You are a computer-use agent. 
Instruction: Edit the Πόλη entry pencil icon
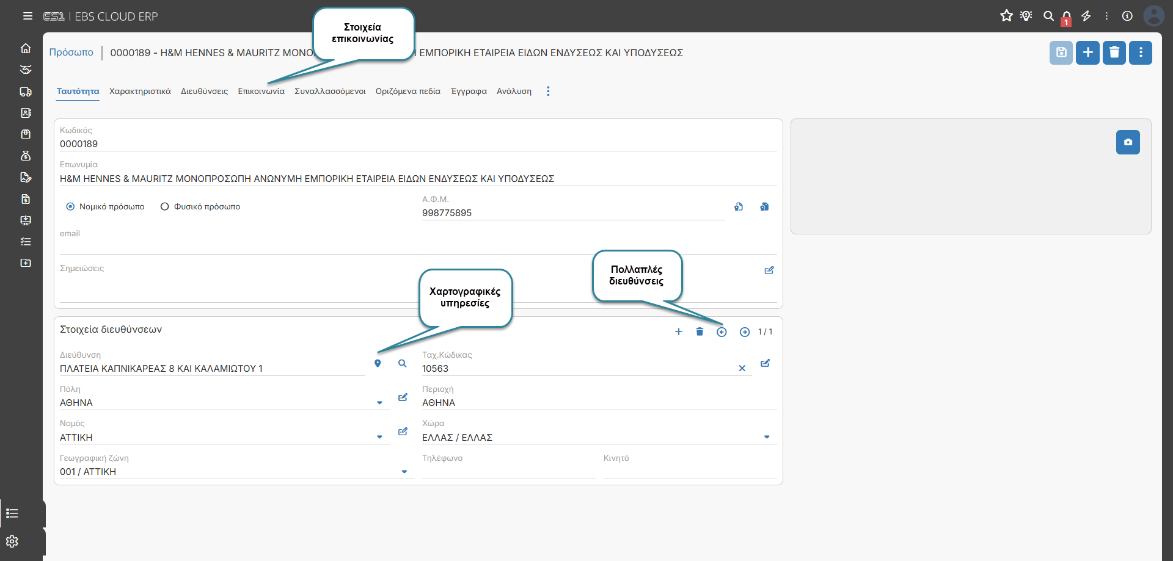tap(403, 397)
